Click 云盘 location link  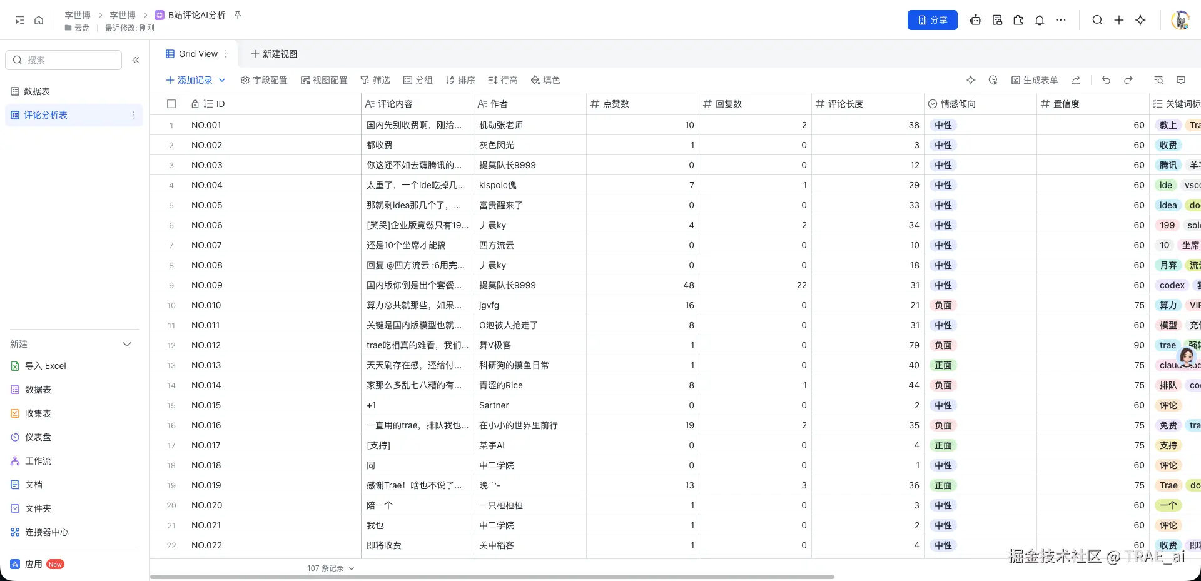click(x=77, y=28)
